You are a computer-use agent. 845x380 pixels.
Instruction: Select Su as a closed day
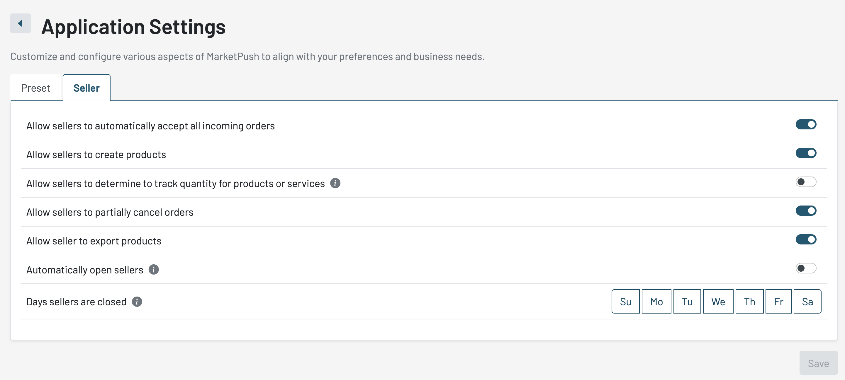[625, 301]
